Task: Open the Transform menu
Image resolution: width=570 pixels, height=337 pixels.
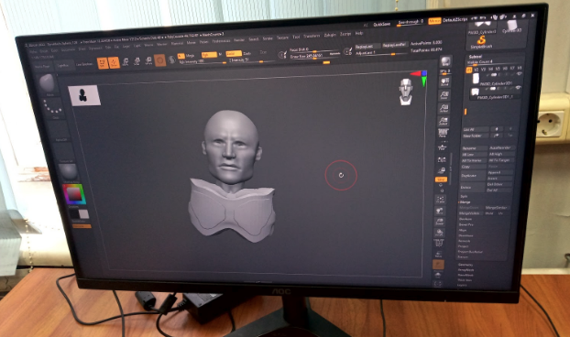Action: pos(312,36)
